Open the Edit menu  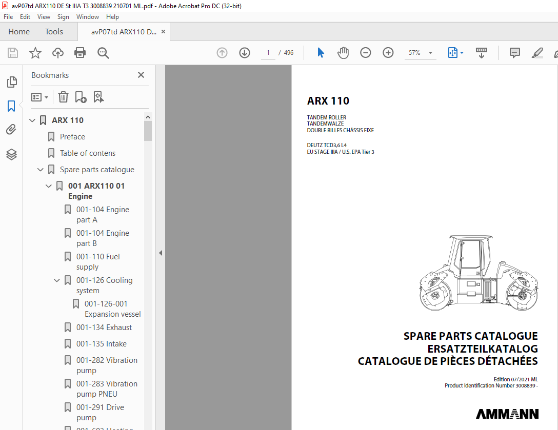(25, 17)
